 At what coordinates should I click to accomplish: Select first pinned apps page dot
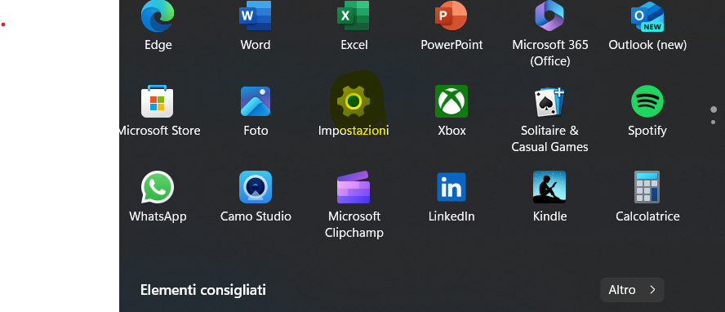click(714, 109)
